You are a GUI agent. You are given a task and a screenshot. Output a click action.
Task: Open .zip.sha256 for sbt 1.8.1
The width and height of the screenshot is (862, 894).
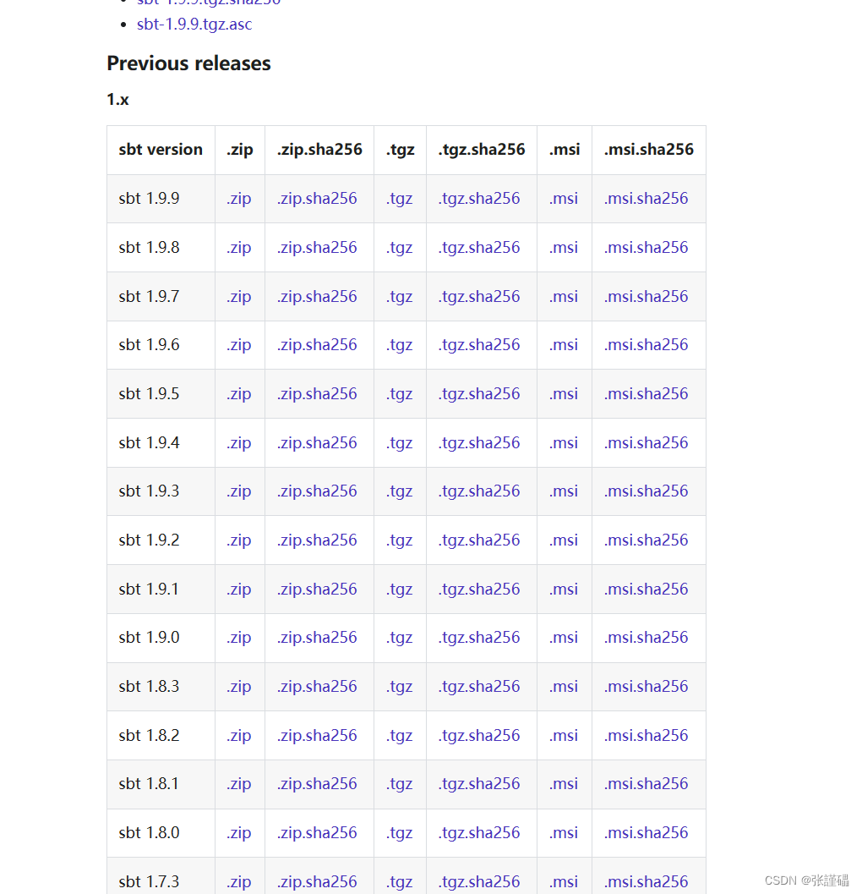(x=318, y=784)
